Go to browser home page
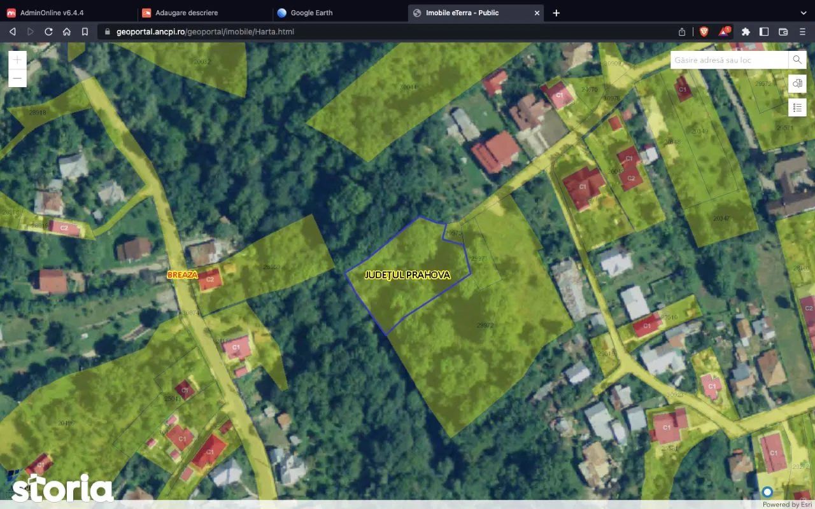Image resolution: width=815 pixels, height=509 pixels. pyautogui.click(x=67, y=31)
